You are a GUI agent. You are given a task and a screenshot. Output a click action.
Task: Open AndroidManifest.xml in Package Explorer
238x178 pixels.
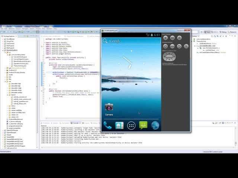pos(16,119)
